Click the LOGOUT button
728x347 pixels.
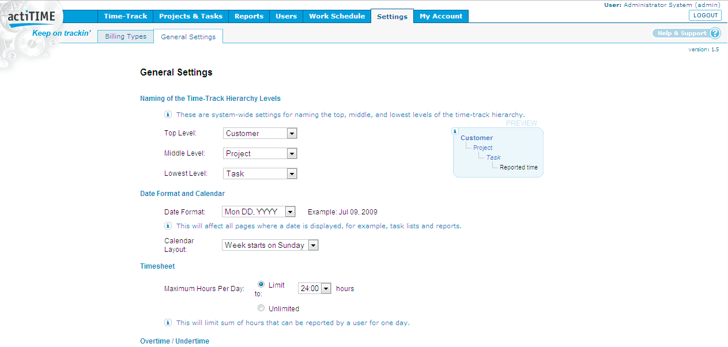point(705,16)
